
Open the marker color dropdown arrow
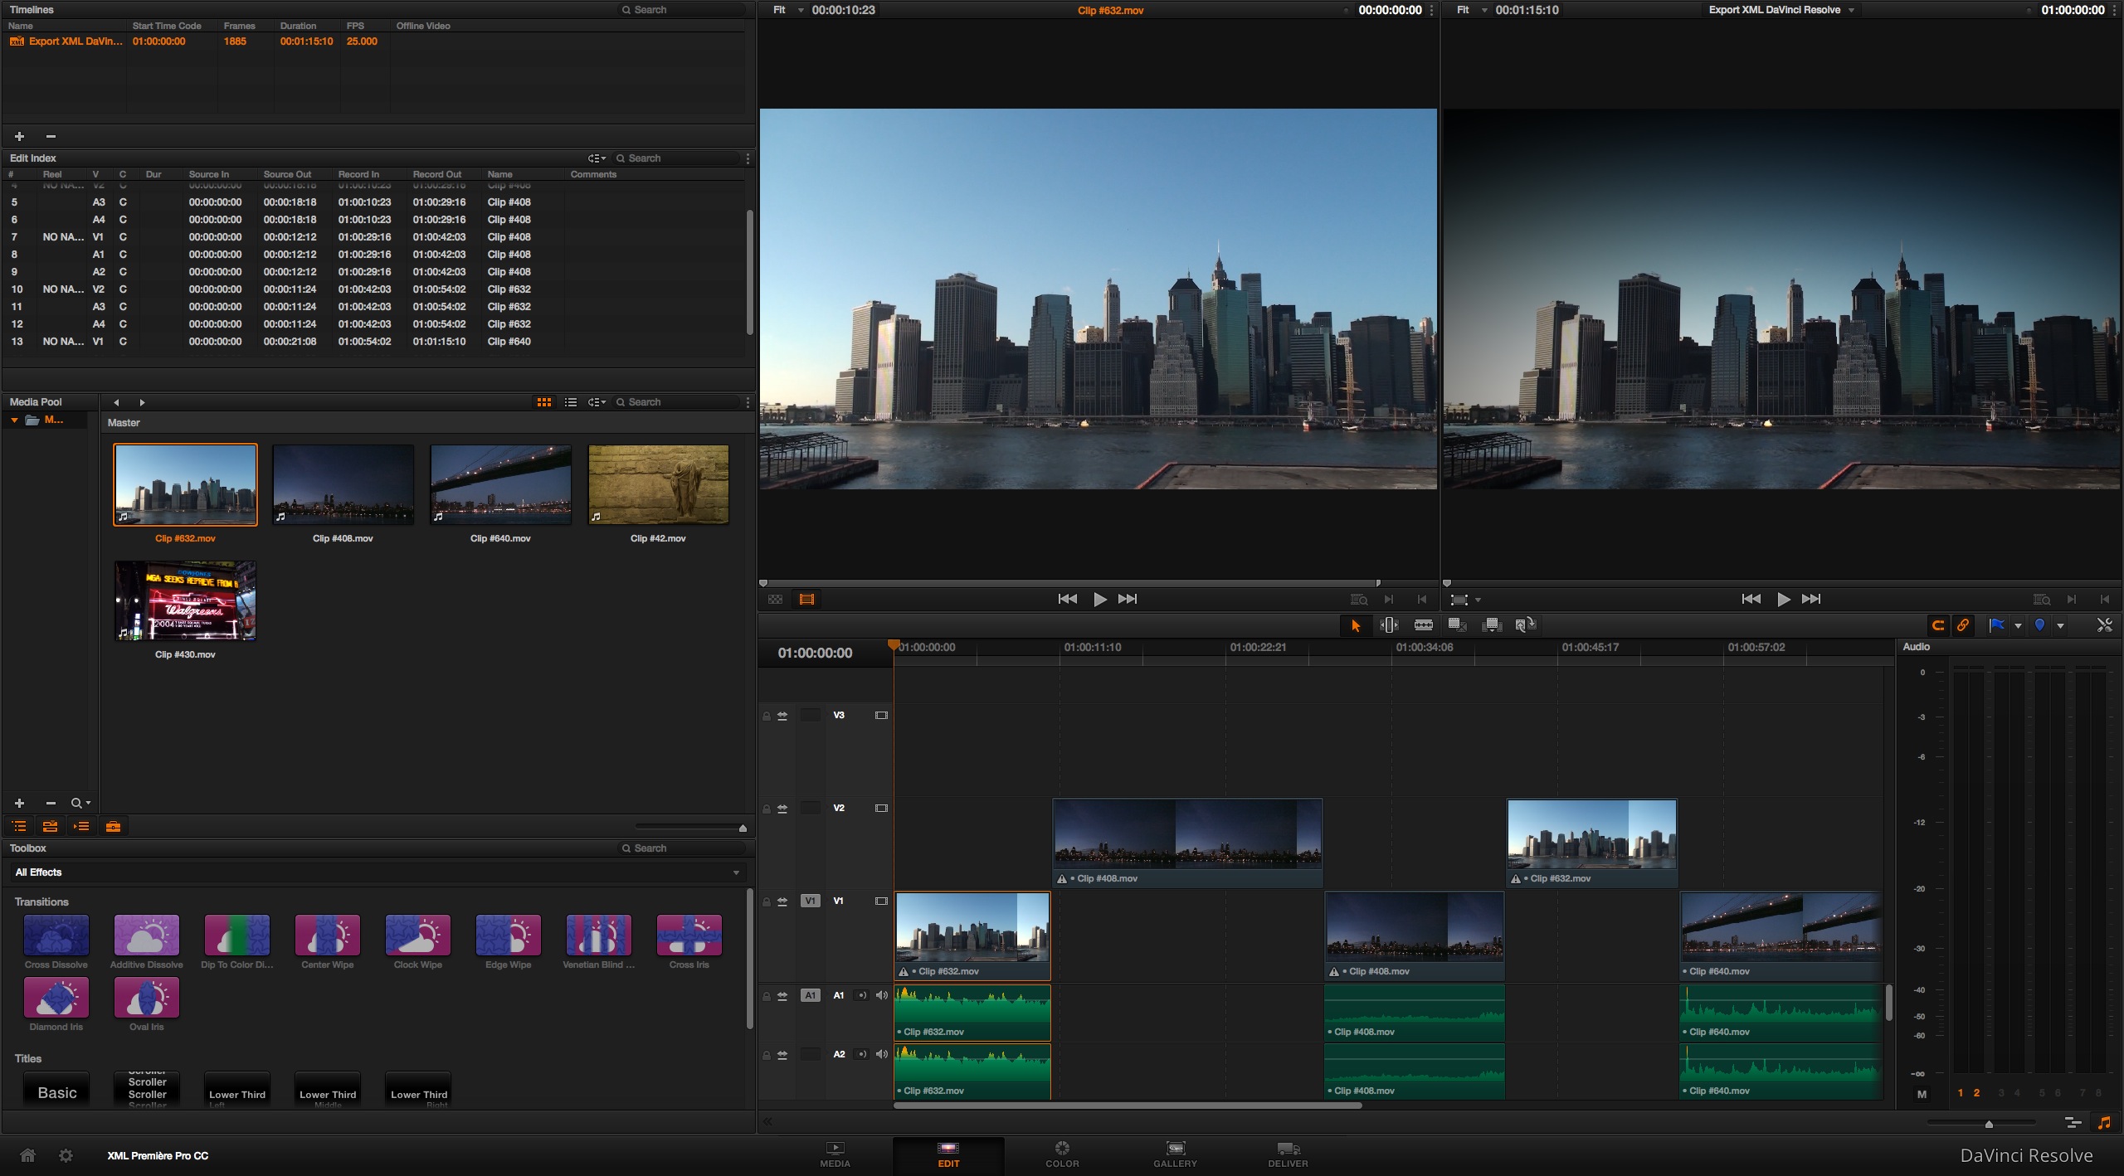(x=2060, y=626)
